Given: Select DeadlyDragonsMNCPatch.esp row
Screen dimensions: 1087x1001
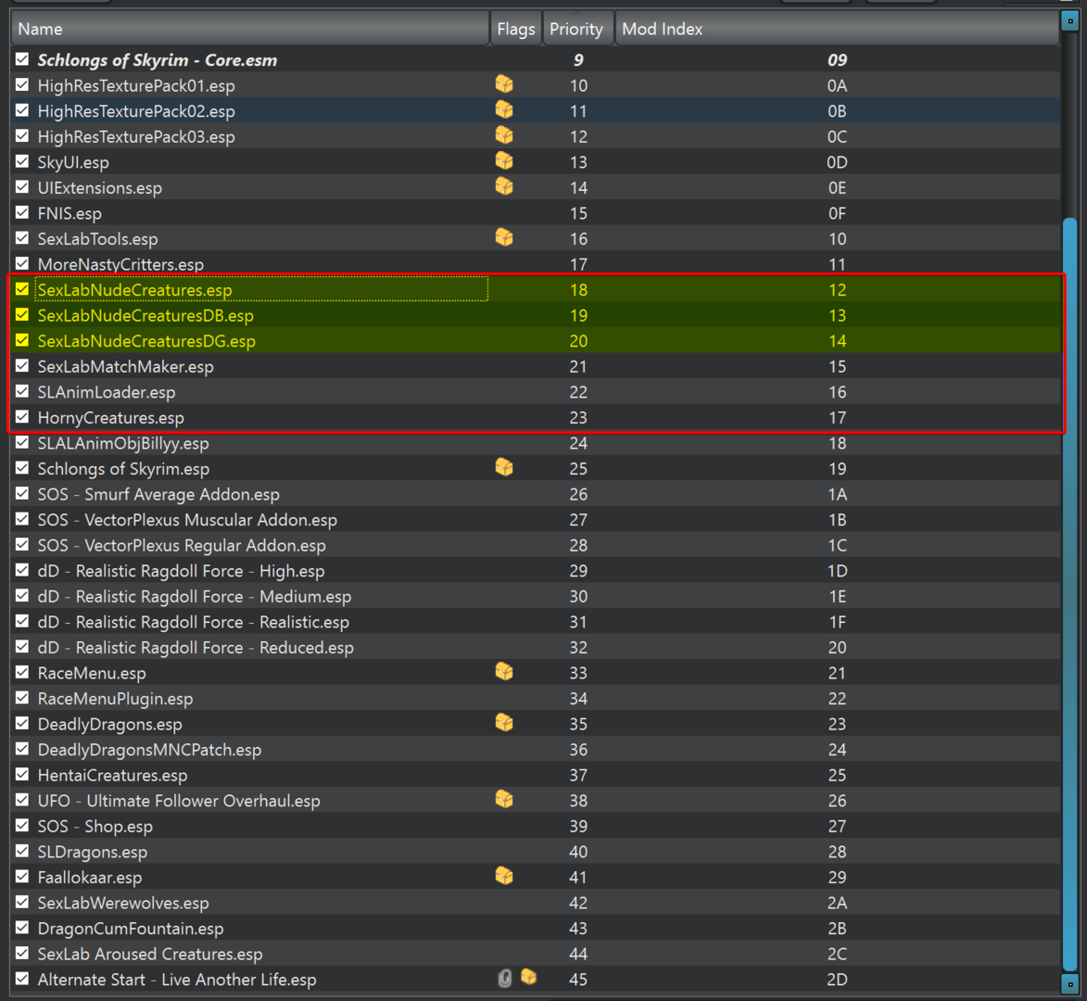Looking at the screenshot, I should (536, 750).
